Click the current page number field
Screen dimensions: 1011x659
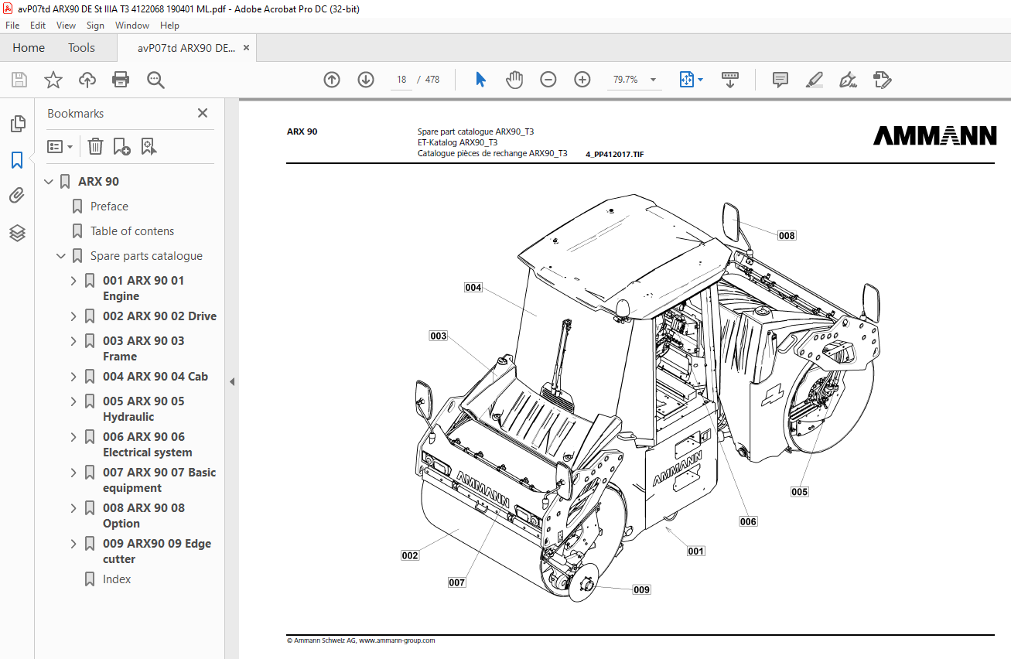401,80
